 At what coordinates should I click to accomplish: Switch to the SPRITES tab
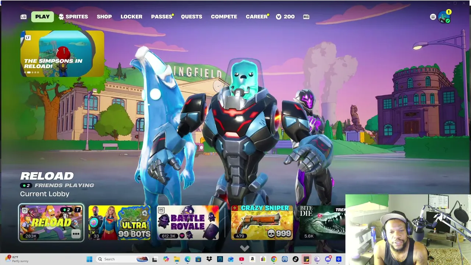[73, 17]
